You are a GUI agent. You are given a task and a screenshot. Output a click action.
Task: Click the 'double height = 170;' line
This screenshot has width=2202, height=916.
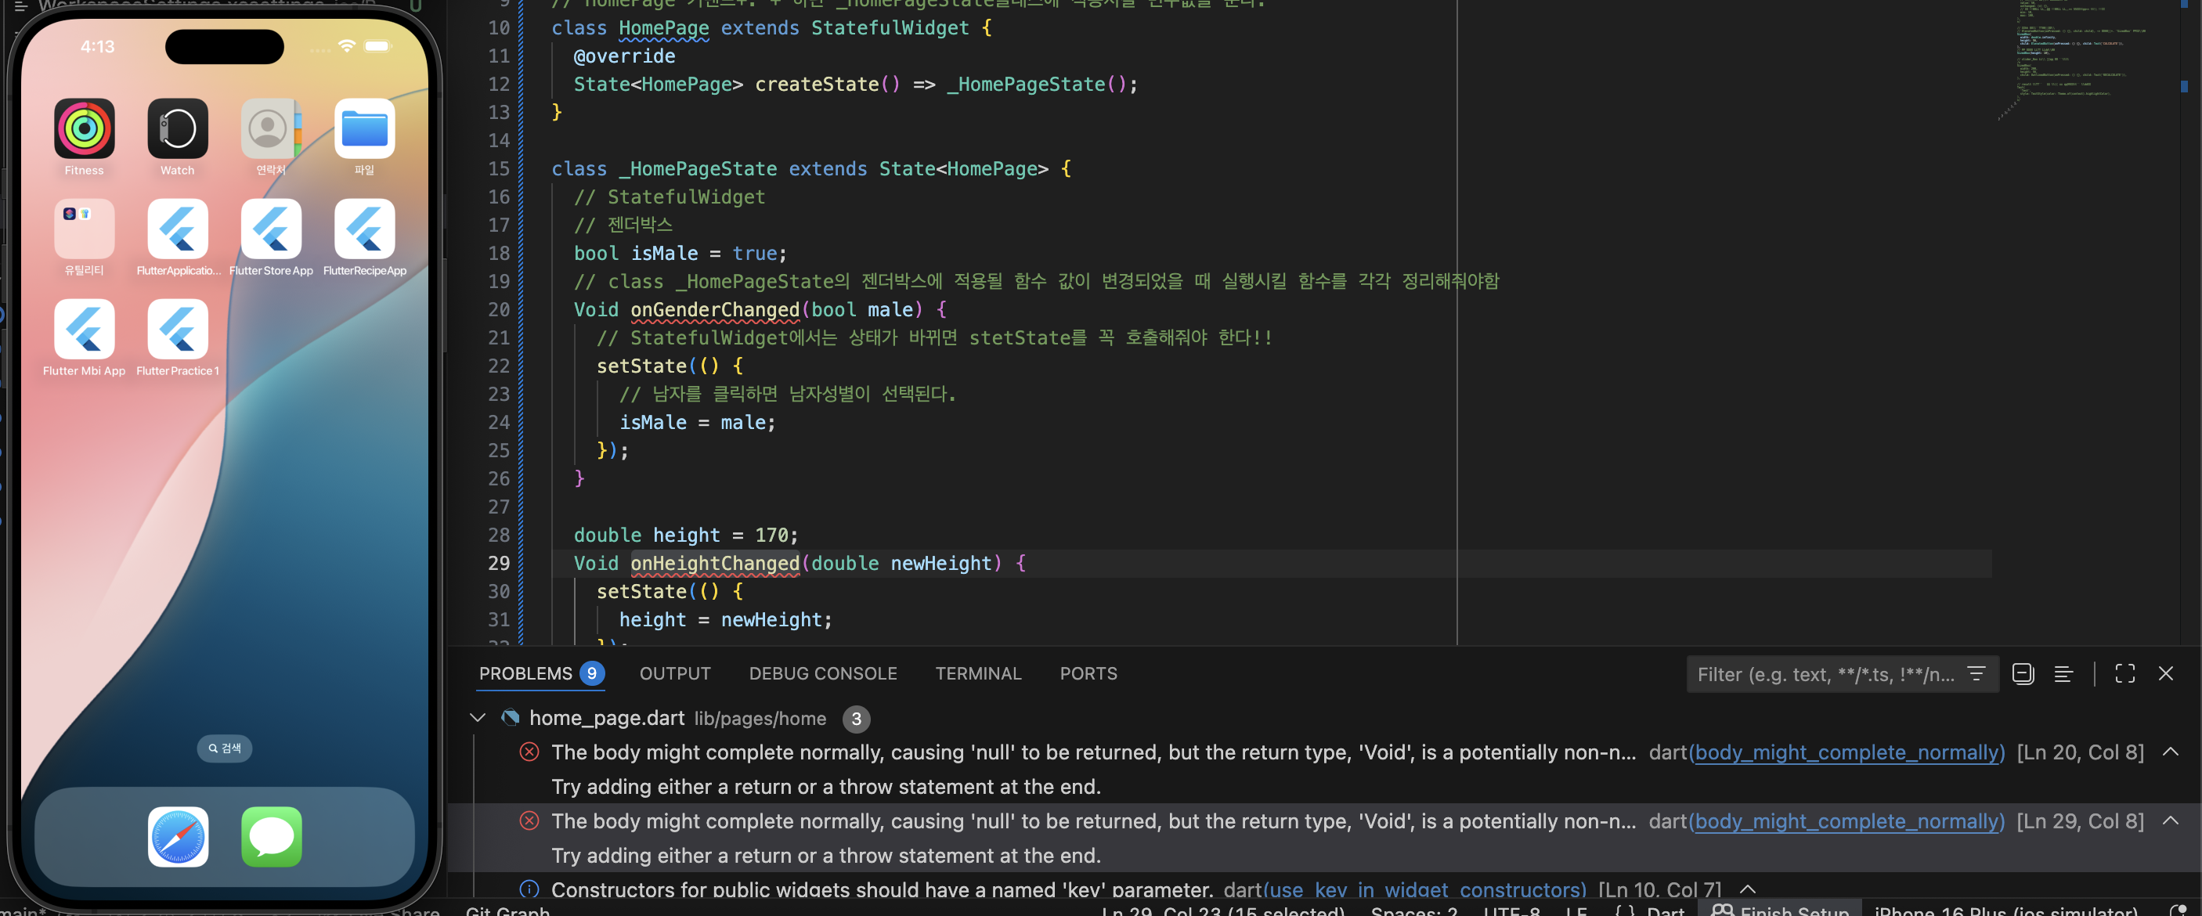click(x=685, y=535)
